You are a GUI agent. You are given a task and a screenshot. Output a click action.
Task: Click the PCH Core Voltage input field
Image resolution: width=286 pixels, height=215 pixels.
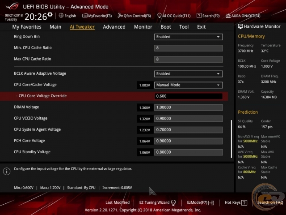click(189, 141)
